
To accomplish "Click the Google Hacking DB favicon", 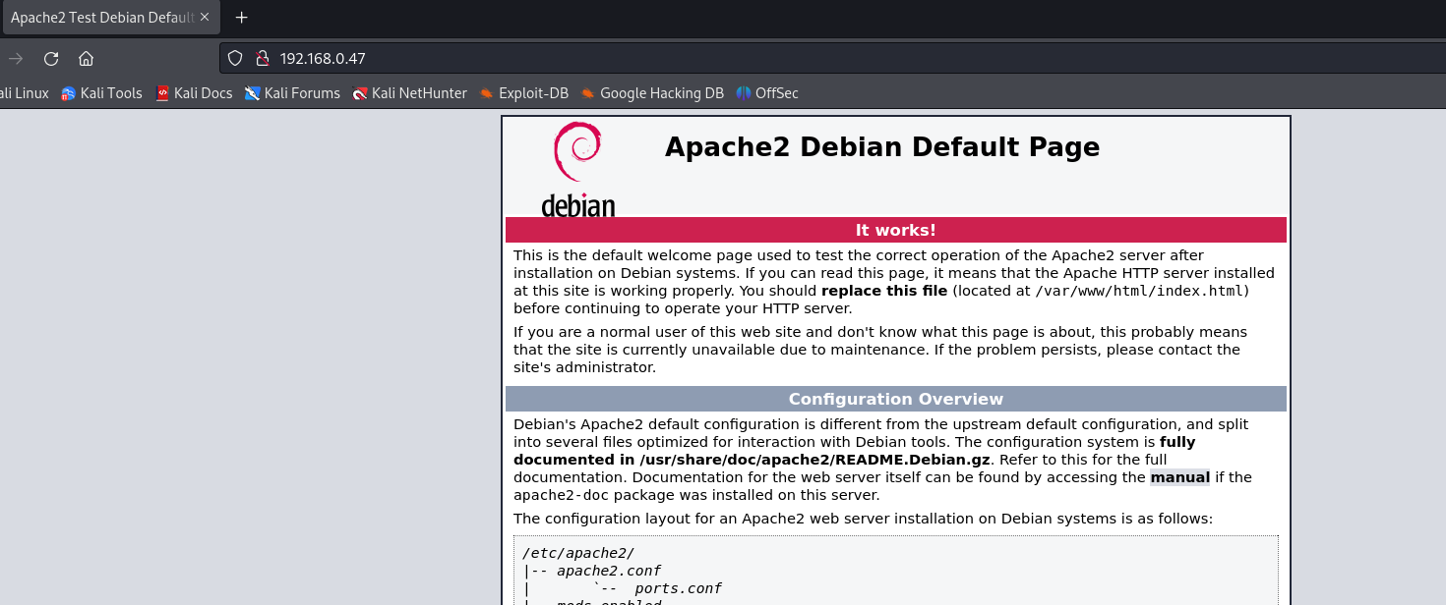I will click(587, 93).
